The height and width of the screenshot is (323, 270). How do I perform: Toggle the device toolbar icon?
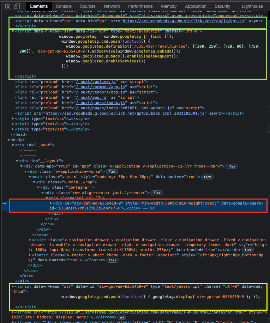coord(17,6)
